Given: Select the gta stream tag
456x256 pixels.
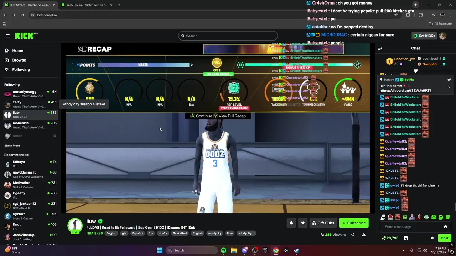Looking at the screenshot, I should coord(124,233).
